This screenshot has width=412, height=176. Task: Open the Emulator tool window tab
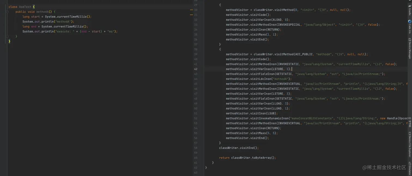410,168
